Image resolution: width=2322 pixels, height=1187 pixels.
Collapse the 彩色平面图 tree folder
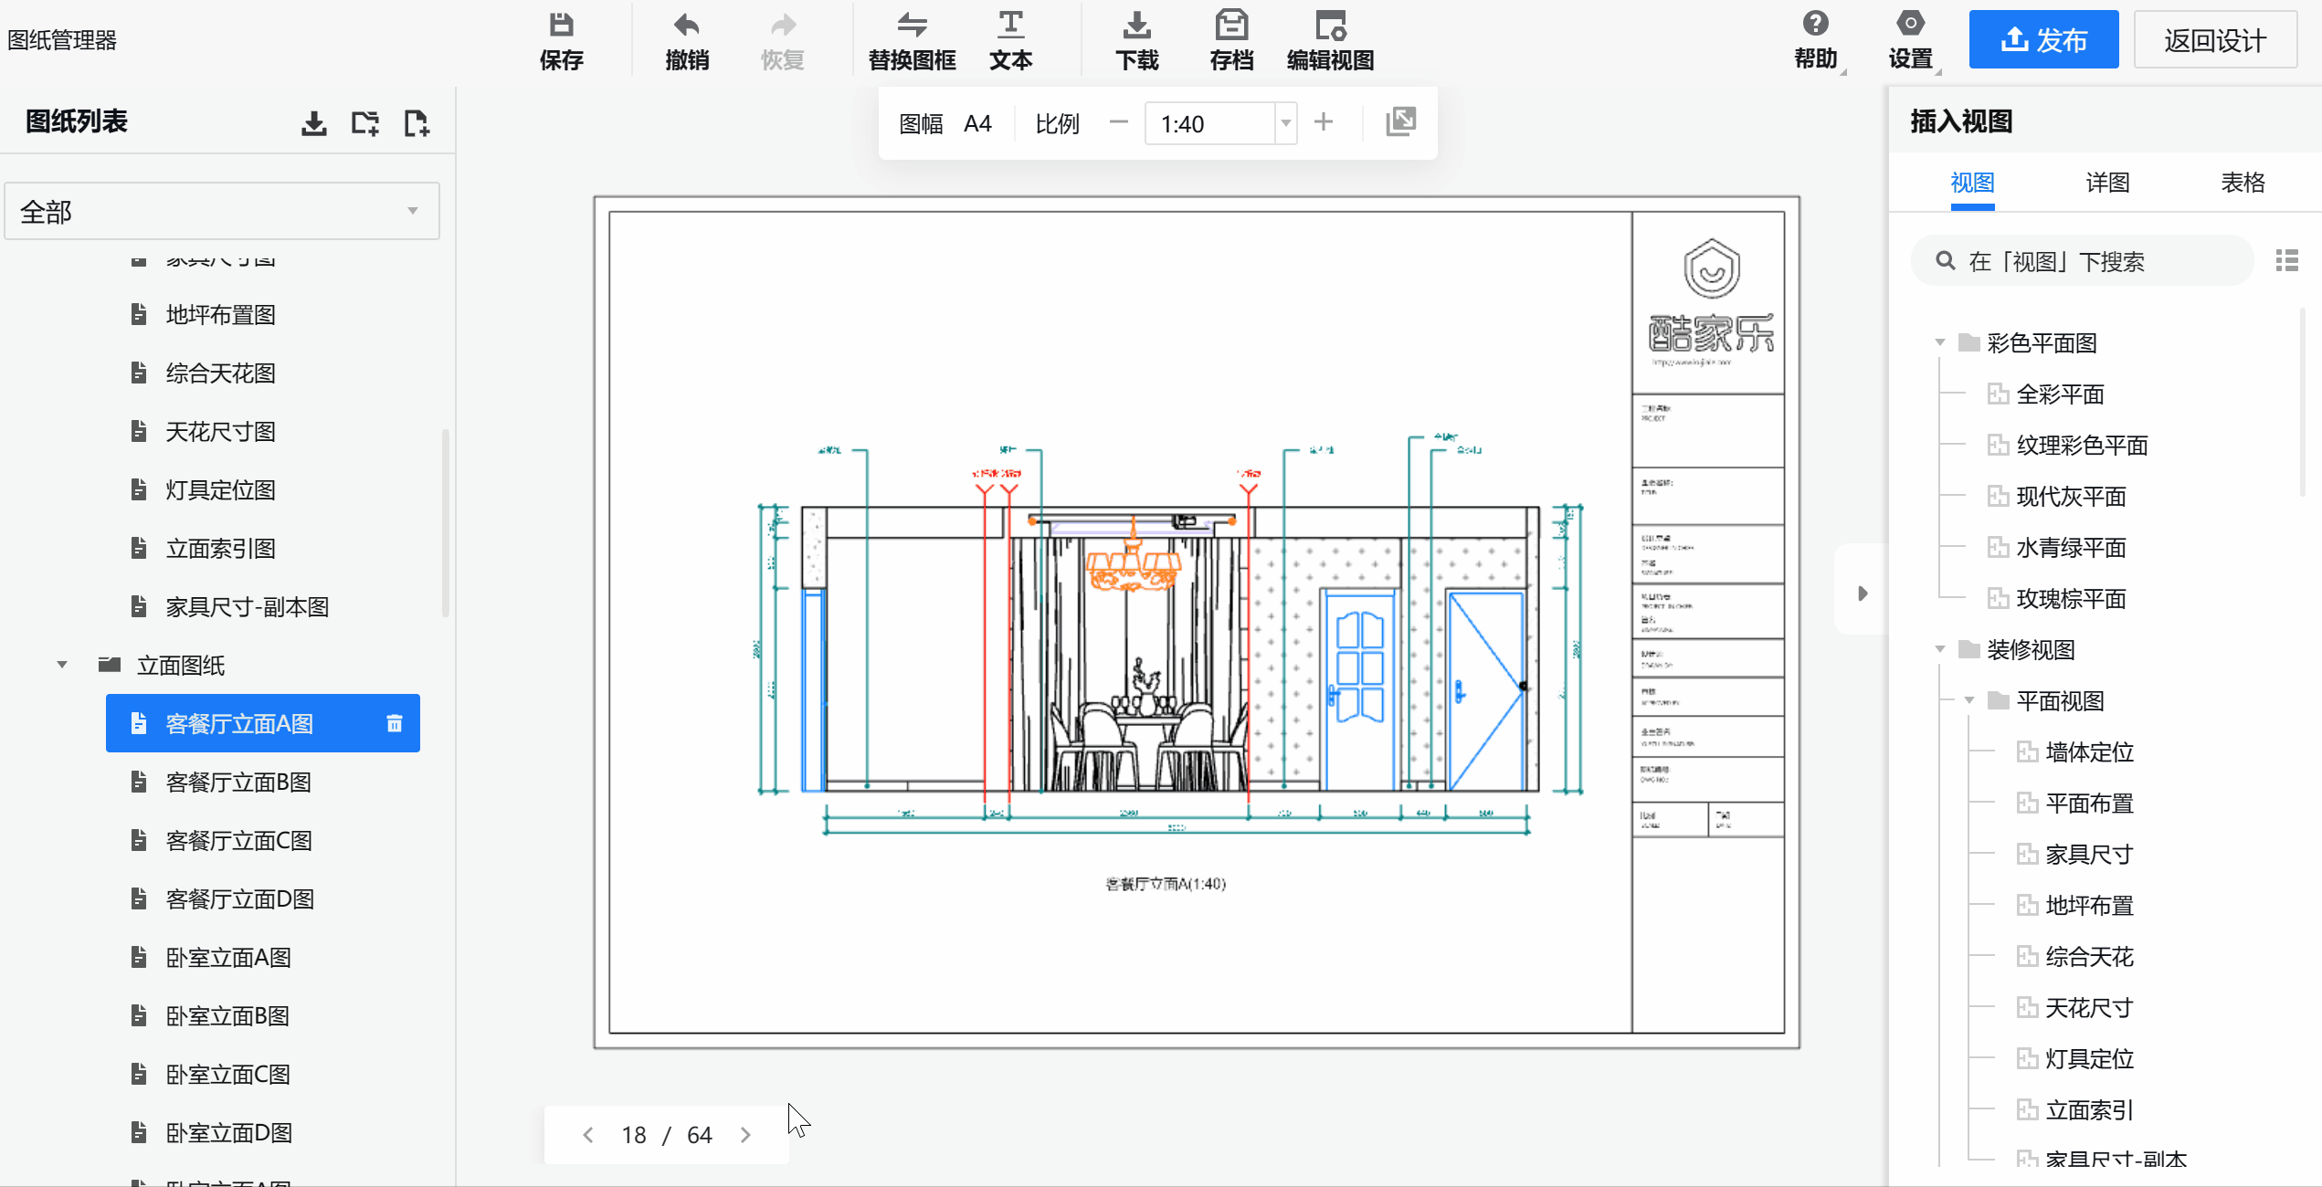[x=1939, y=343]
